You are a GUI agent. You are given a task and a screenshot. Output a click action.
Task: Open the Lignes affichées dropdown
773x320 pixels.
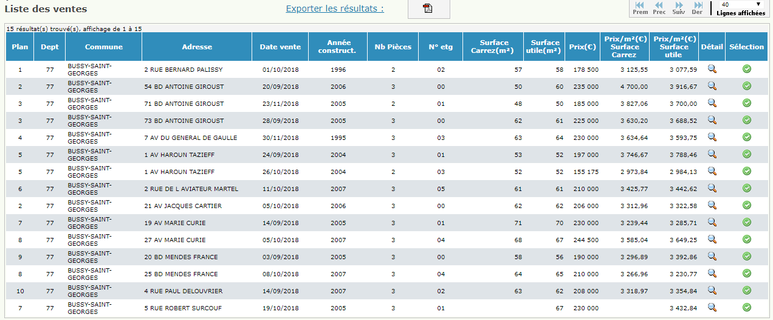pyautogui.click(x=741, y=4)
